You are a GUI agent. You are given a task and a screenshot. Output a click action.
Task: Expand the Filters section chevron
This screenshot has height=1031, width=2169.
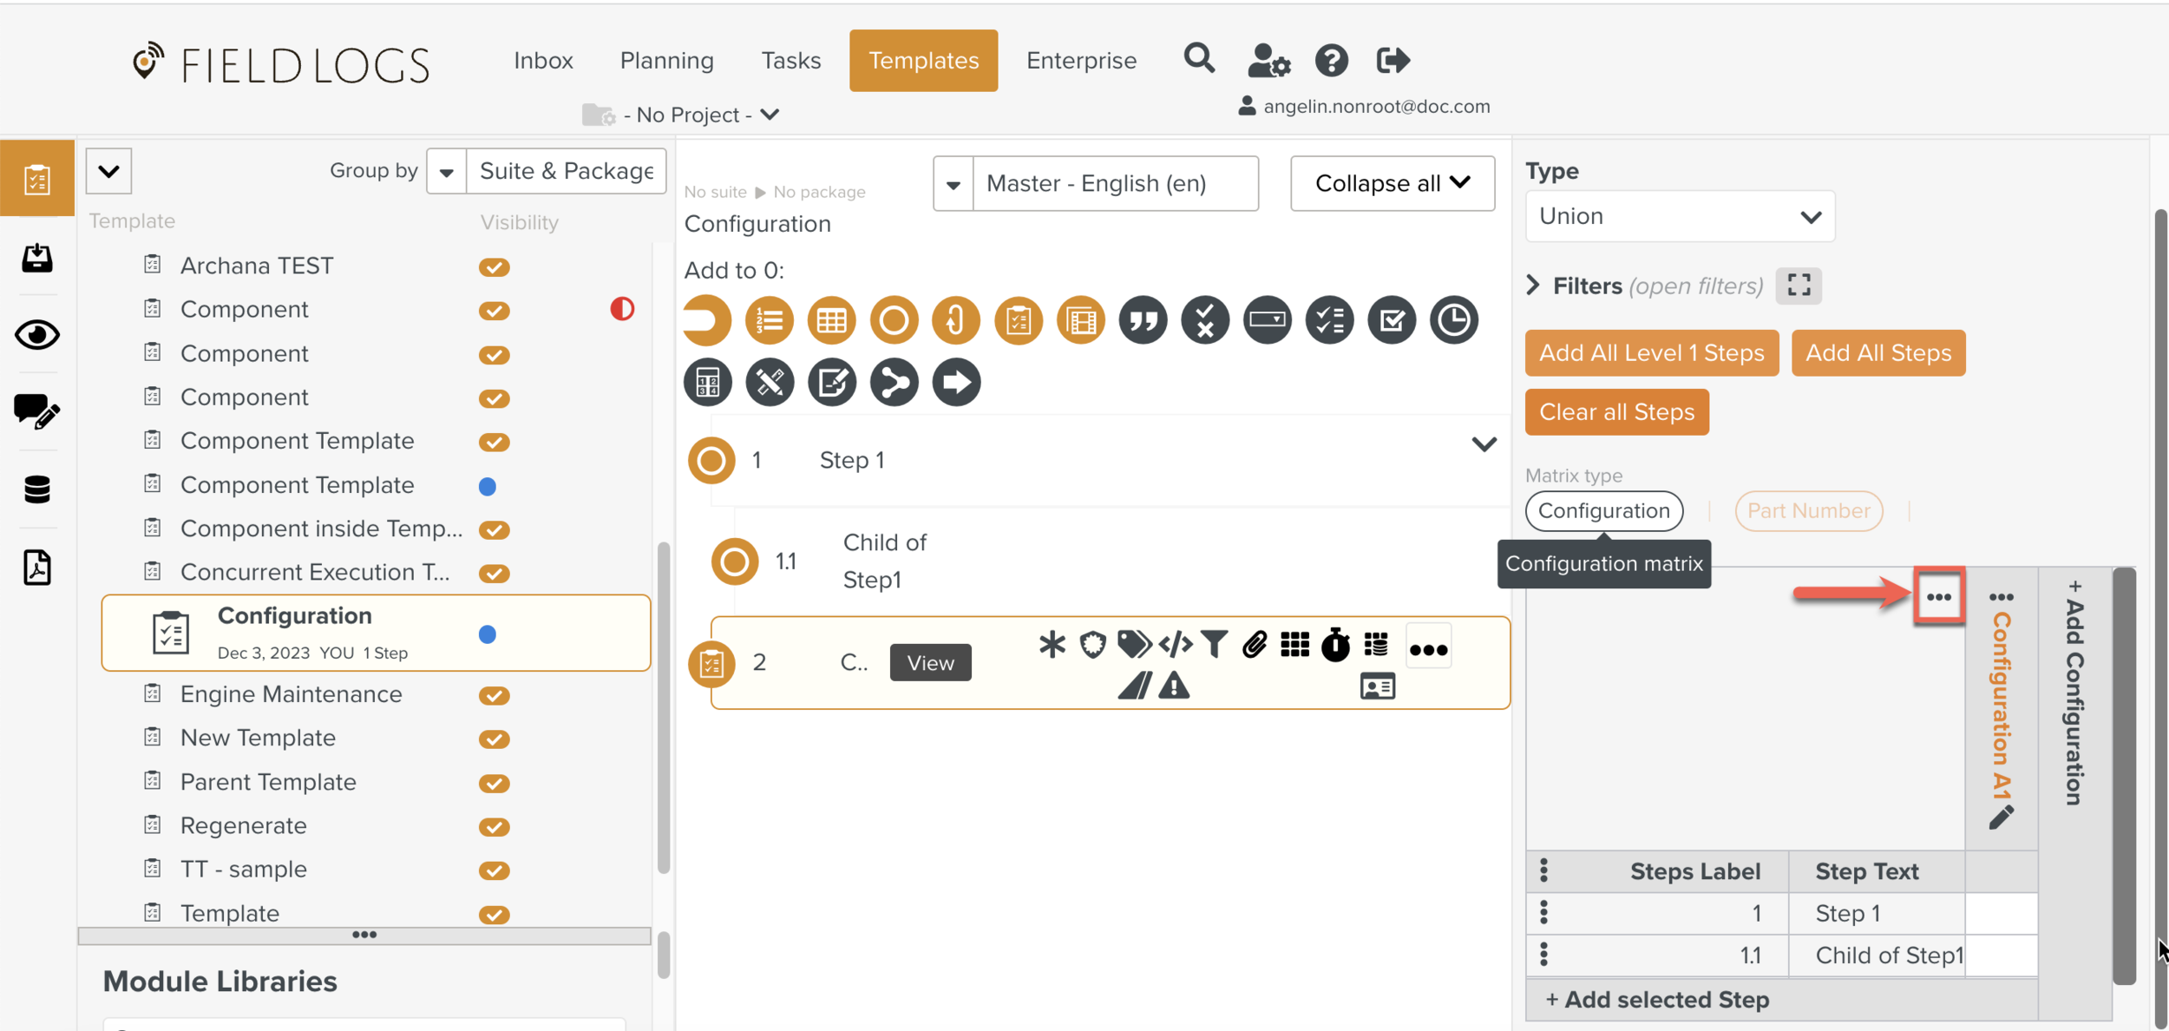pyautogui.click(x=1533, y=286)
